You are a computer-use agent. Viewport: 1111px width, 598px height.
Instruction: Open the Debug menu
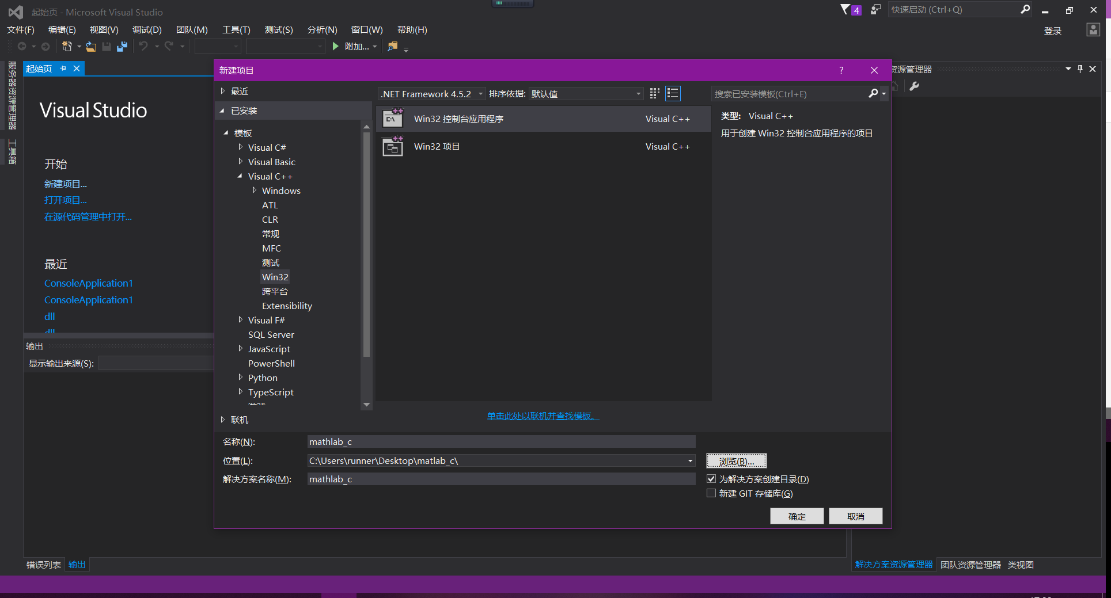(x=147, y=30)
